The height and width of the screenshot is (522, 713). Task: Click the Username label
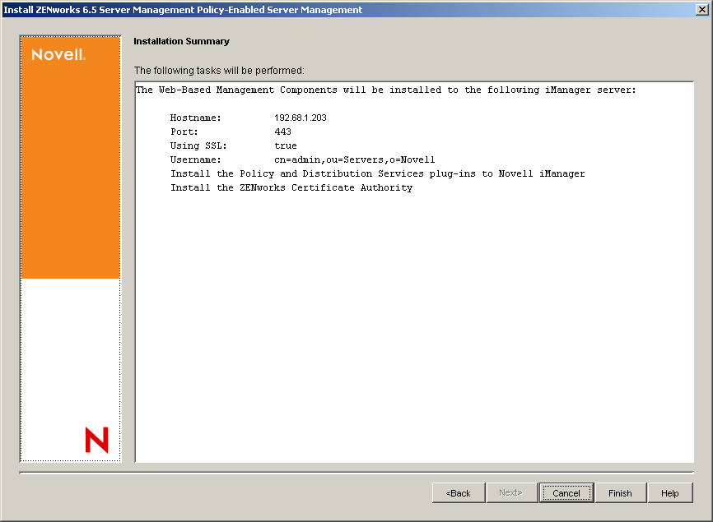coord(195,159)
